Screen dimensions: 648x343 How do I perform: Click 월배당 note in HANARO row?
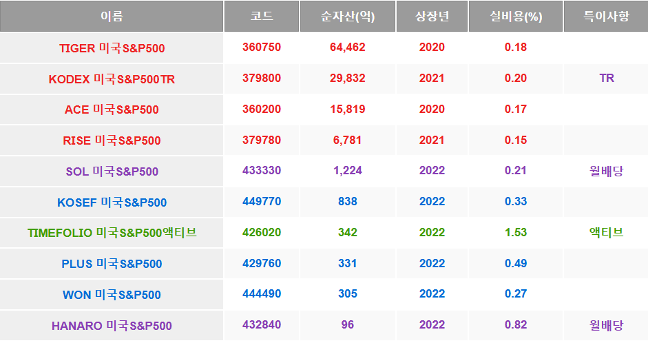606,325
